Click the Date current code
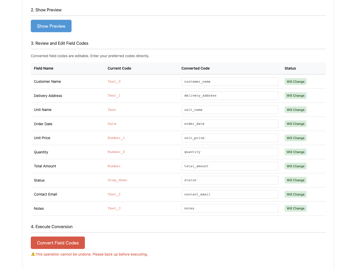 112,124
